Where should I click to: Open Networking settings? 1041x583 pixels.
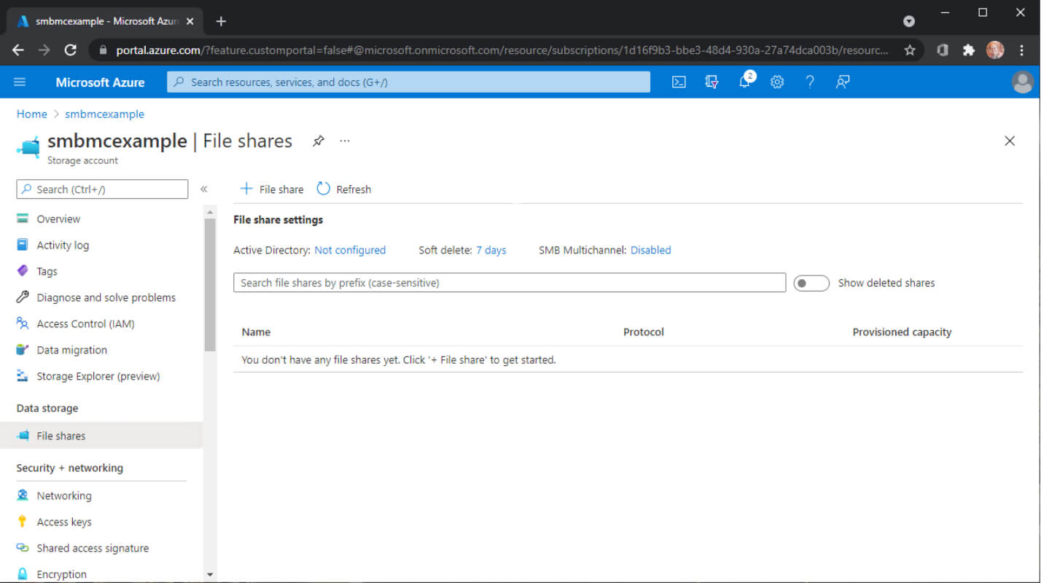point(64,496)
